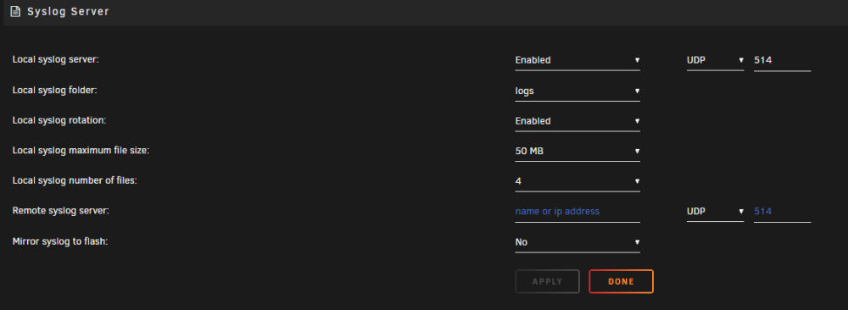Click the APPLY button
The width and height of the screenshot is (848, 310).
pos(547,281)
